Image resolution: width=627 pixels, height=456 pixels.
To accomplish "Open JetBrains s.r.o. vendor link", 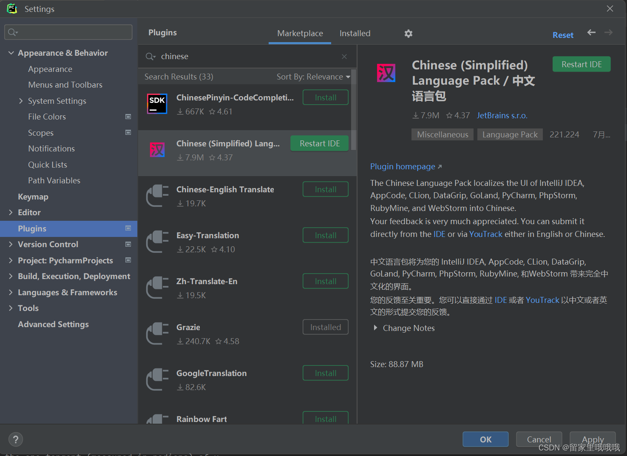I will pos(502,115).
